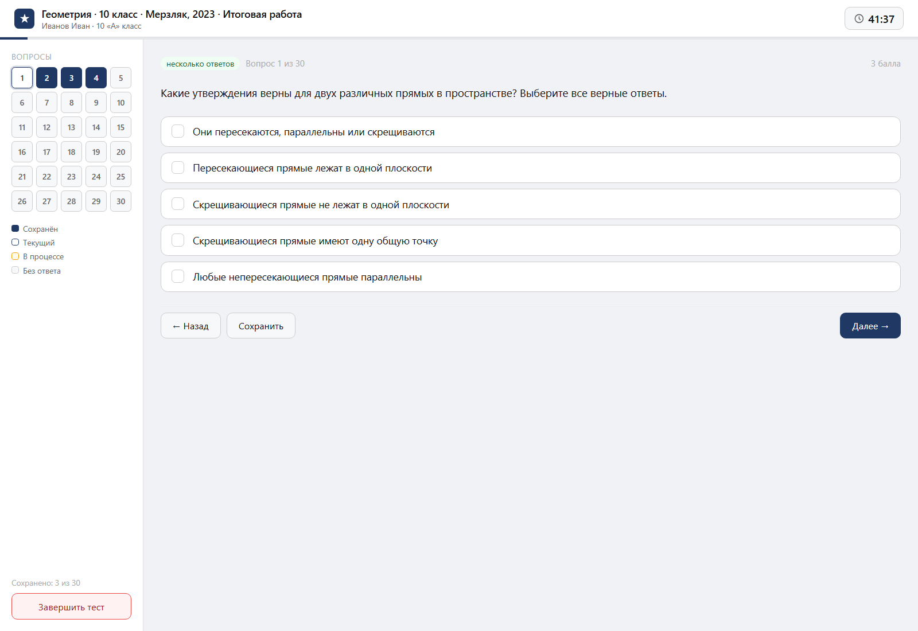This screenshot has height=631, width=918.
Task: Finish test with 'Завершить тест' button
Action: point(71,606)
